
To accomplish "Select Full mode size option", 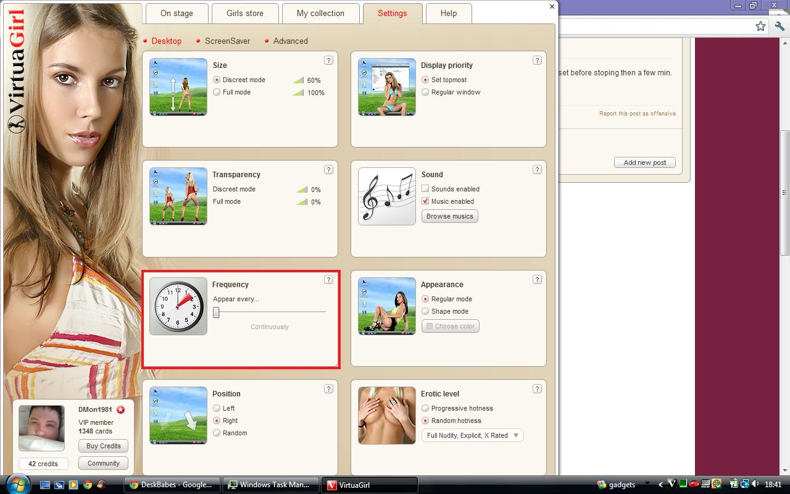I will [x=217, y=92].
